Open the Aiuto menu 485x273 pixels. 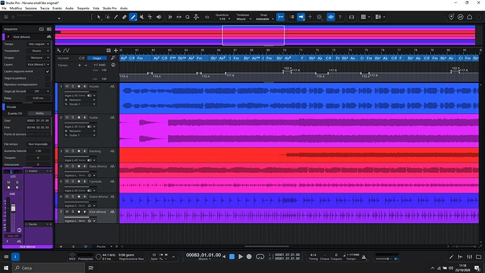point(124,8)
